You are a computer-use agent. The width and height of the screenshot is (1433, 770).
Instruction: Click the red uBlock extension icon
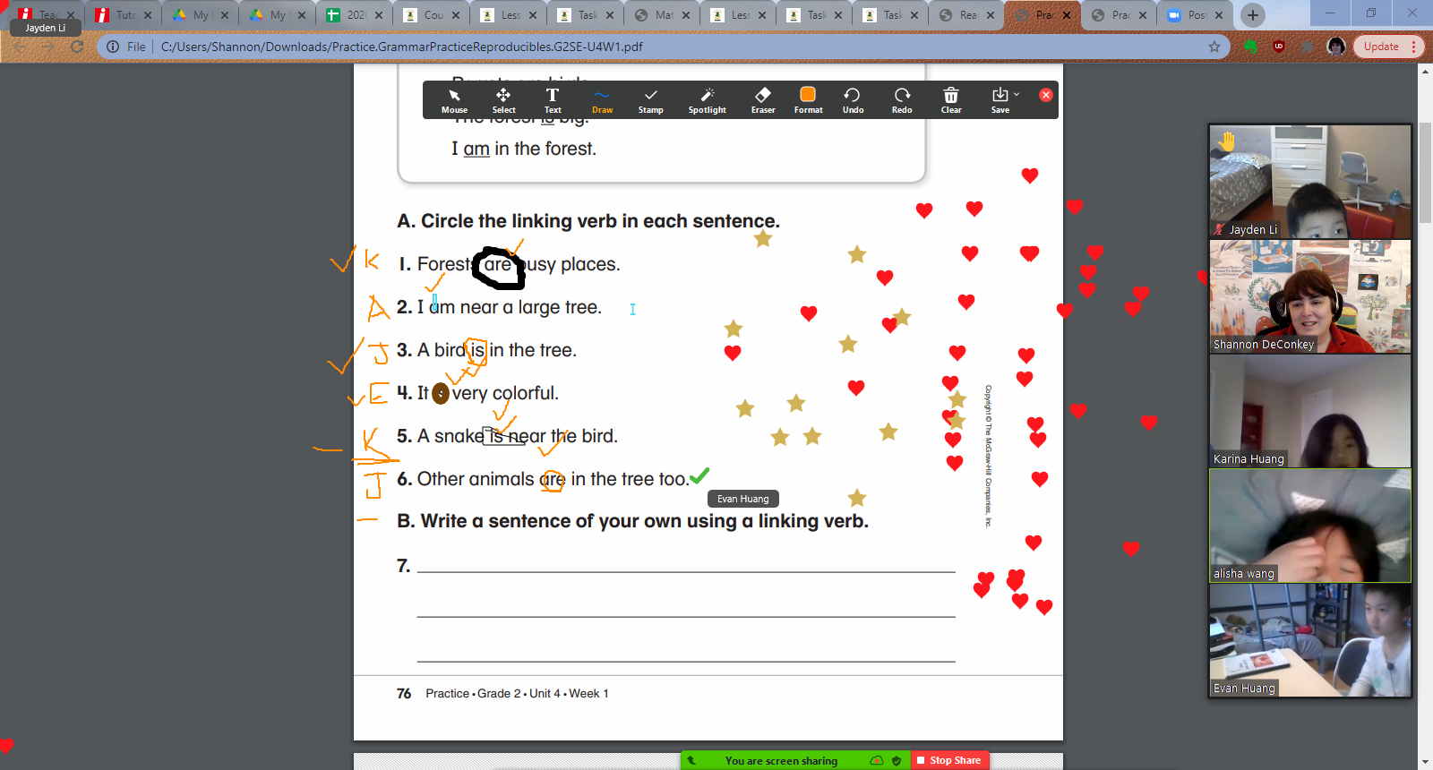[x=1279, y=47]
